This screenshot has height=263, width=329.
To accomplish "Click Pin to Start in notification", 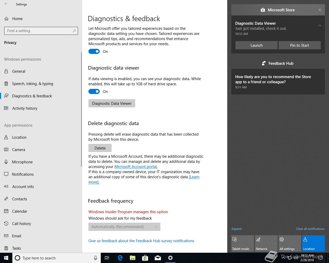I will pyautogui.click(x=300, y=45).
